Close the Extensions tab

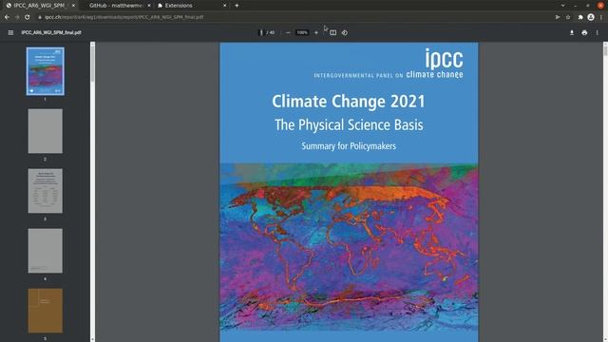coord(224,6)
